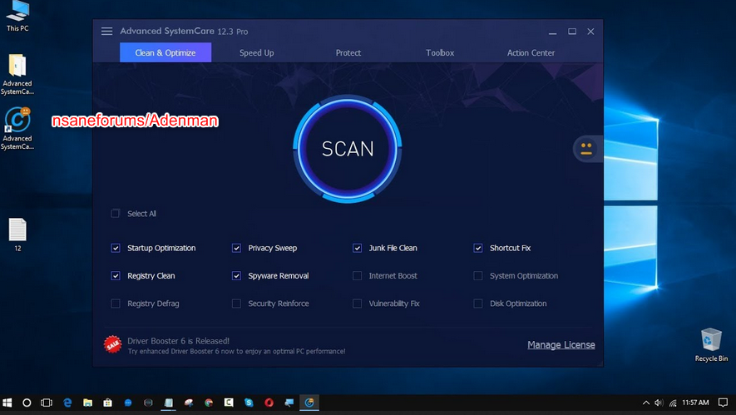This screenshot has height=415, width=736.
Task: Open network settings tray icon
Action: pyautogui.click(x=673, y=403)
